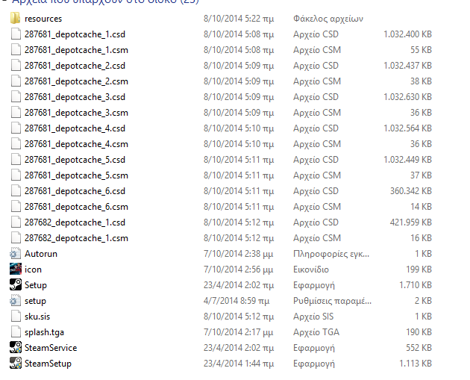Open the resources folder icon
The image size is (470, 380).
click(15, 19)
